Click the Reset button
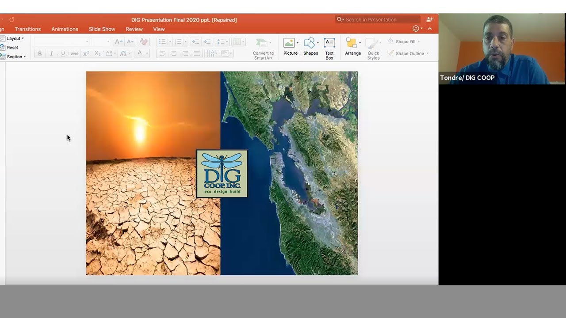Viewport: 566px width, 318px height. pos(9,48)
